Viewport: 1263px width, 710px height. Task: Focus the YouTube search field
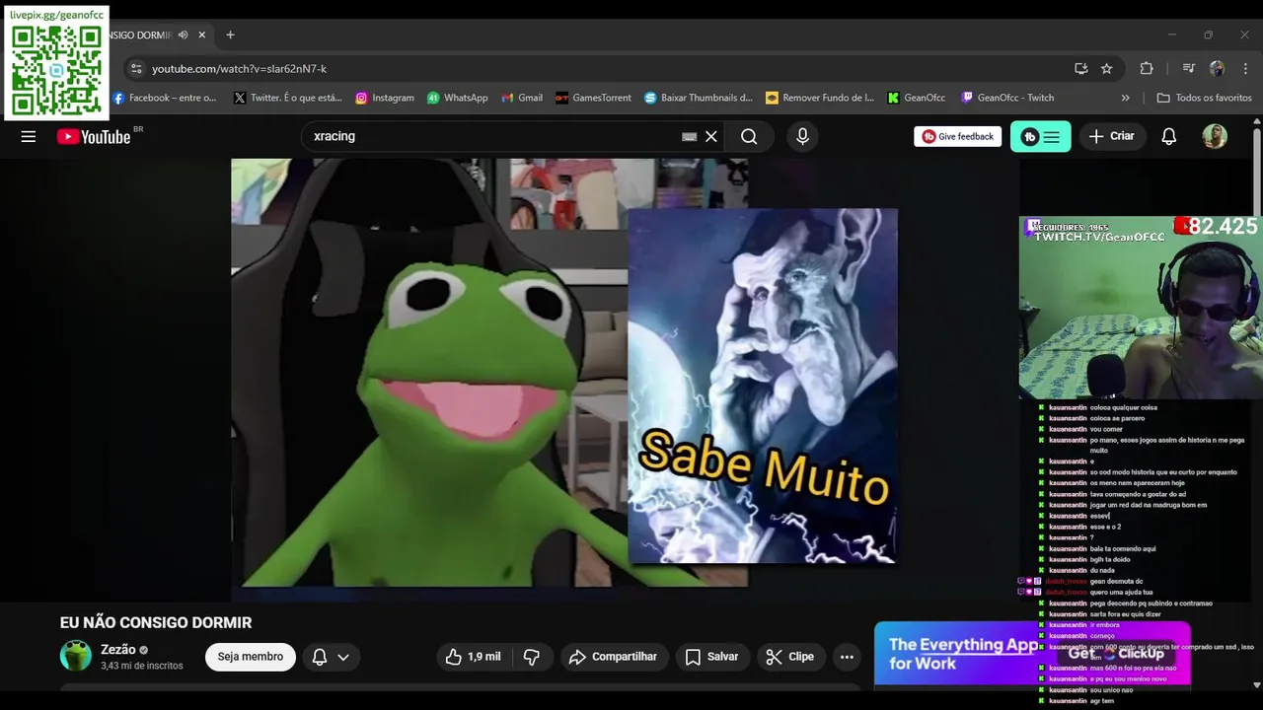(x=493, y=137)
